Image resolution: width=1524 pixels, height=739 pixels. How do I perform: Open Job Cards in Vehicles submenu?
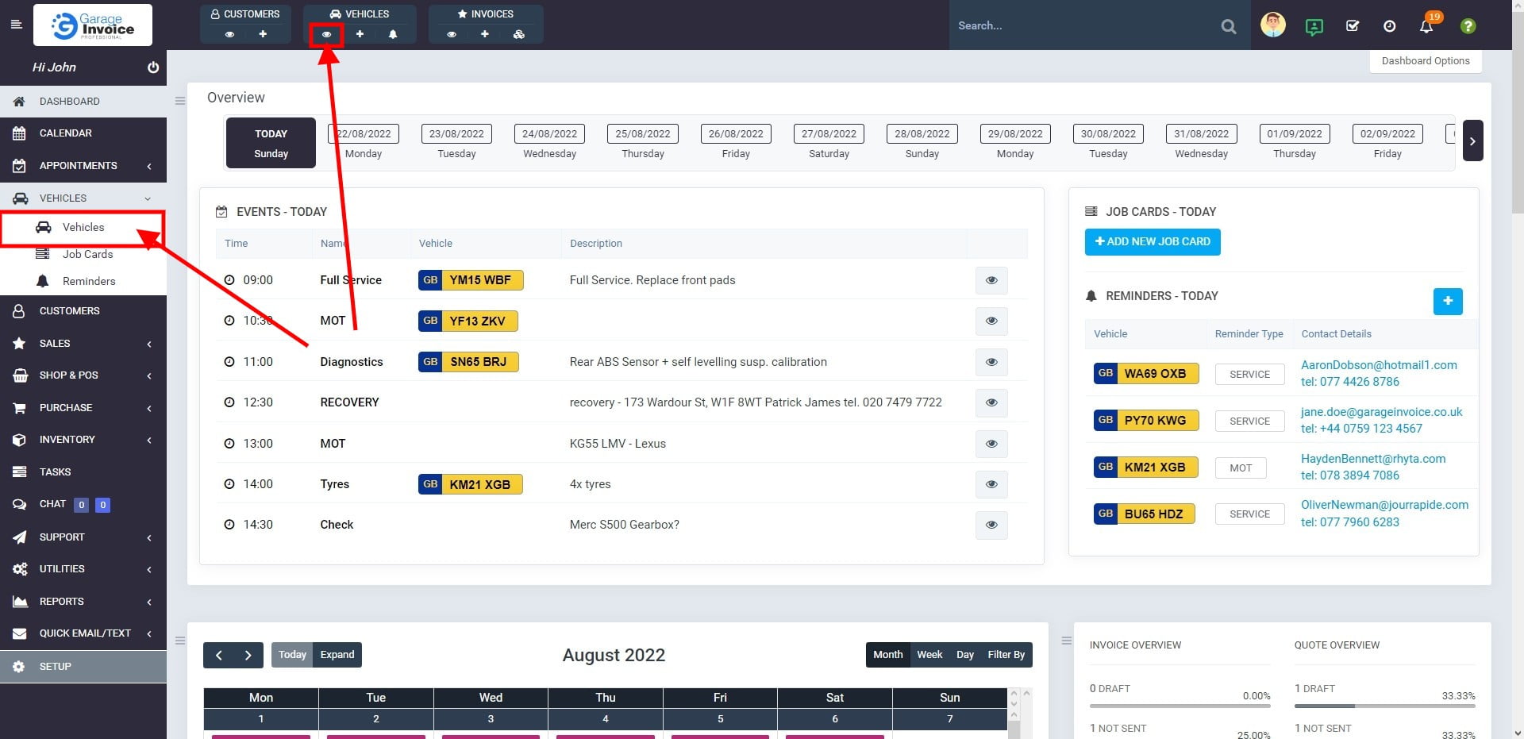coord(87,254)
